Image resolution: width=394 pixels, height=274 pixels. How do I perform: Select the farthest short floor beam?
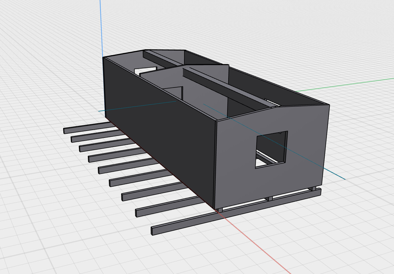pos(86,129)
